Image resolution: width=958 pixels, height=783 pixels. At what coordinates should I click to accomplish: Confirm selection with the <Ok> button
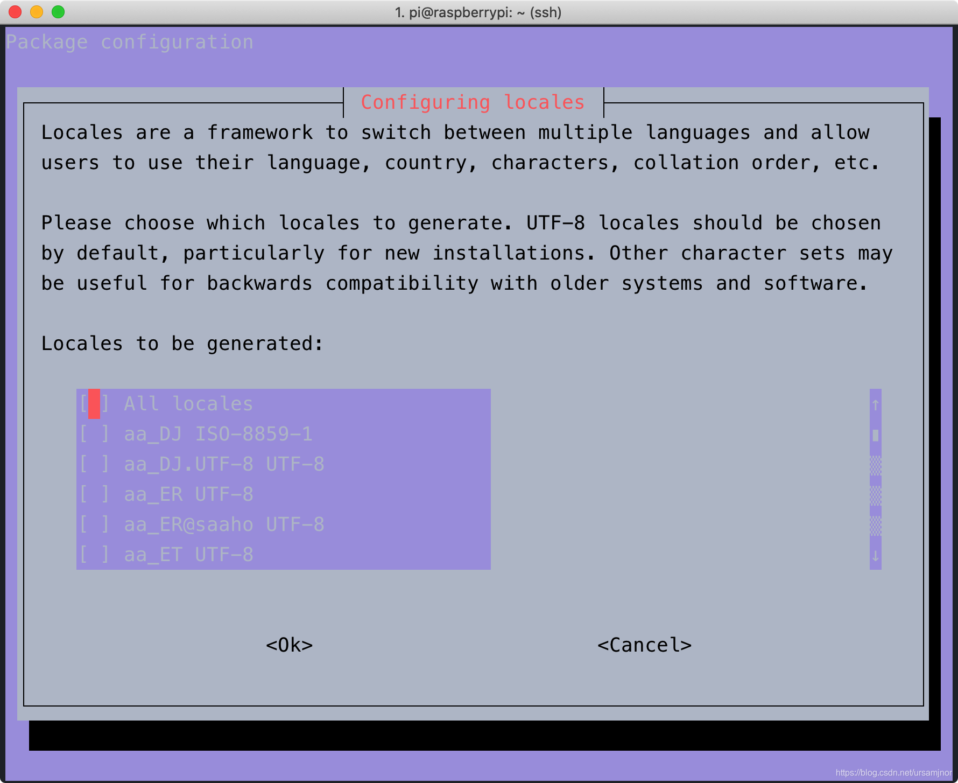pos(290,645)
